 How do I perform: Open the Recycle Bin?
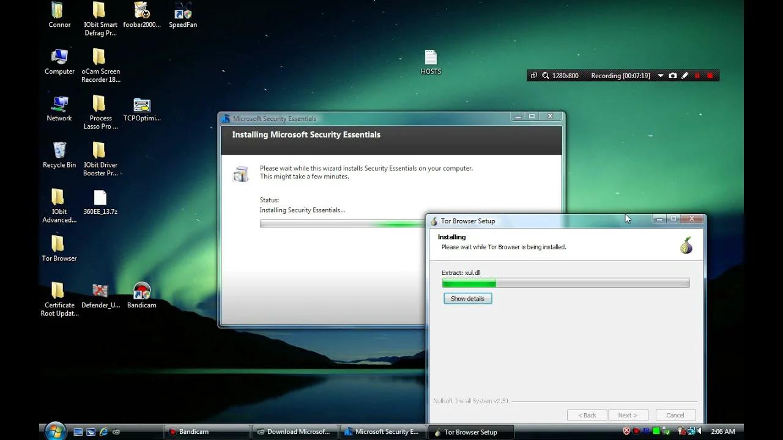coord(59,148)
